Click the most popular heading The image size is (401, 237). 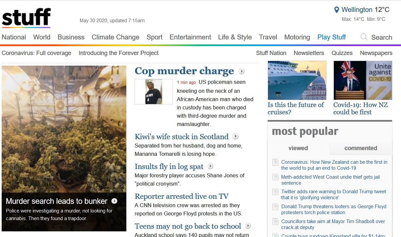click(x=305, y=132)
